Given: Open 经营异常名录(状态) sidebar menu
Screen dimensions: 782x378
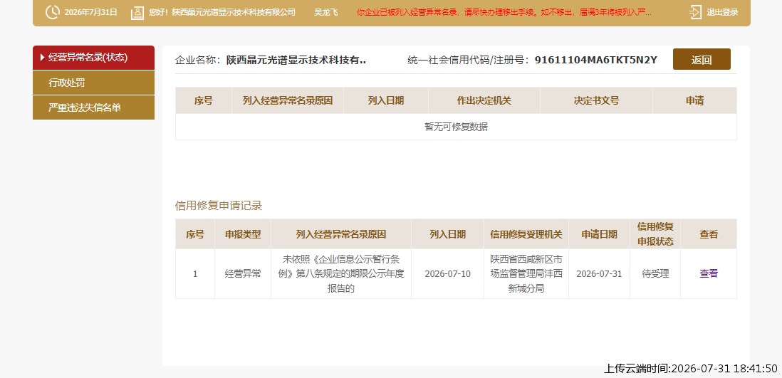Looking at the screenshot, I should (x=94, y=58).
